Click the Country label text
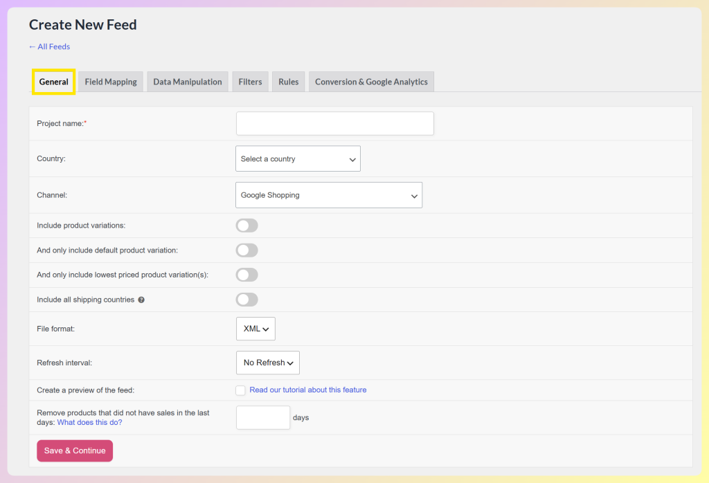709x483 pixels. tap(51, 158)
